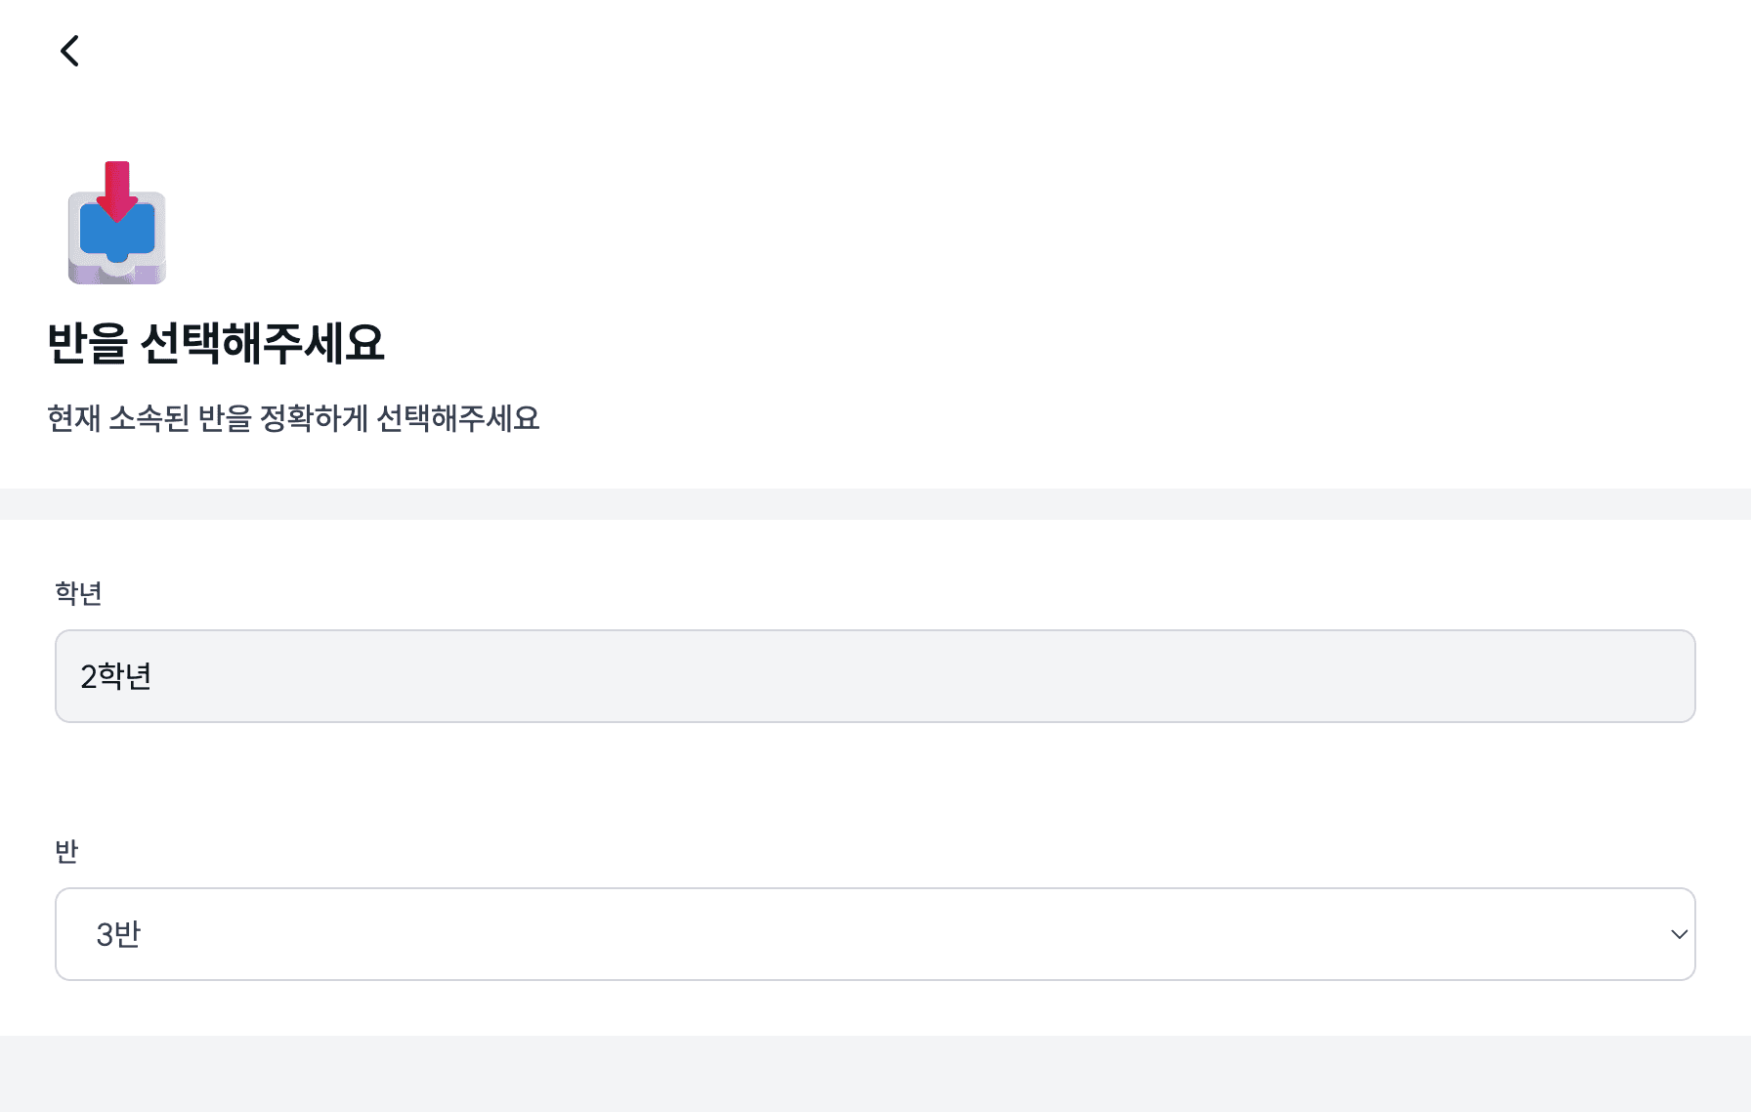Click the 반을 선택해주세요 heading

click(216, 343)
